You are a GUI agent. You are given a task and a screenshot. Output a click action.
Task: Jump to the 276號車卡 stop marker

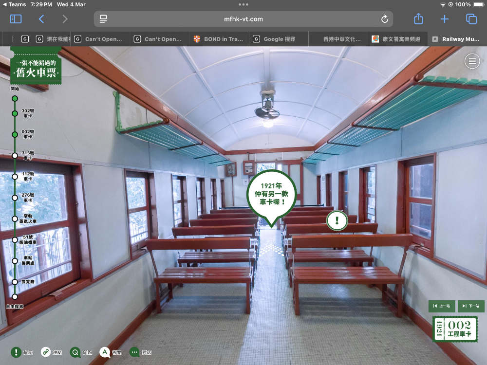[15, 198]
